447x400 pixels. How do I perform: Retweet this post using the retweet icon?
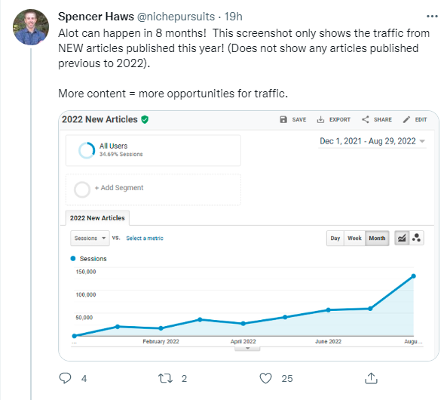[x=165, y=378]
